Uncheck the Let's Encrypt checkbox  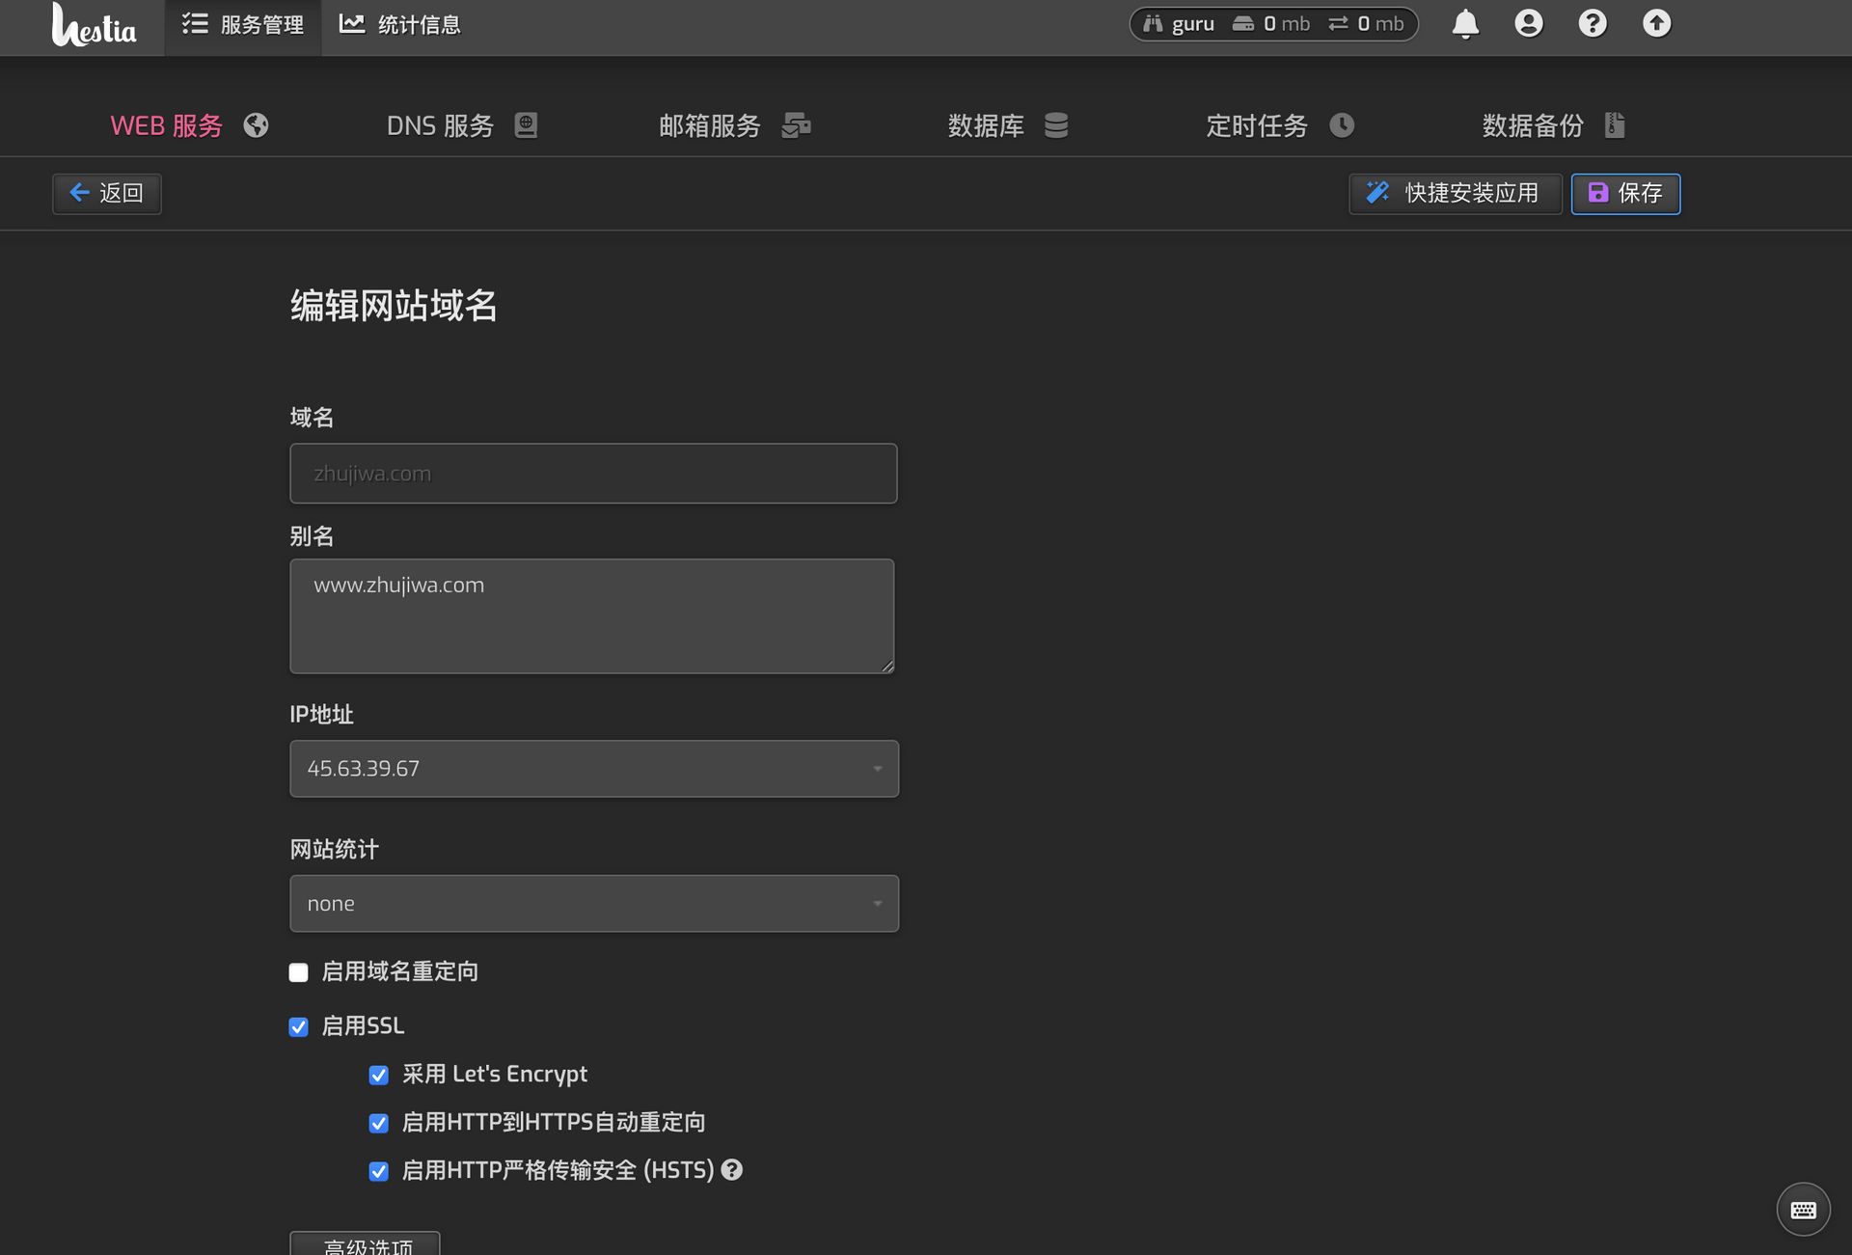click(x=379, y=1075)
